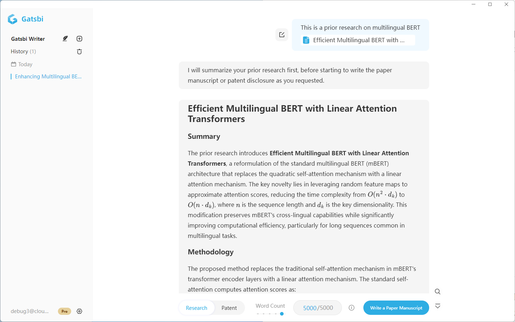515x322 pixels.
Task: Switch to Research mode
Action: [x=197, y=308]
